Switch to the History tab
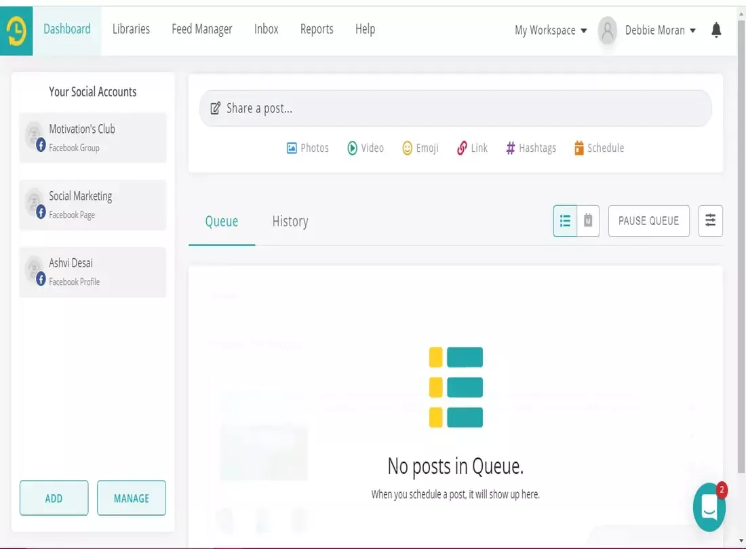The width and height of the screenshot is (746, 549). click(290, 222)
